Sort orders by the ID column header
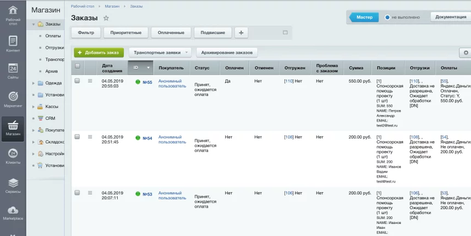471x236 pixels. [136, 68]
